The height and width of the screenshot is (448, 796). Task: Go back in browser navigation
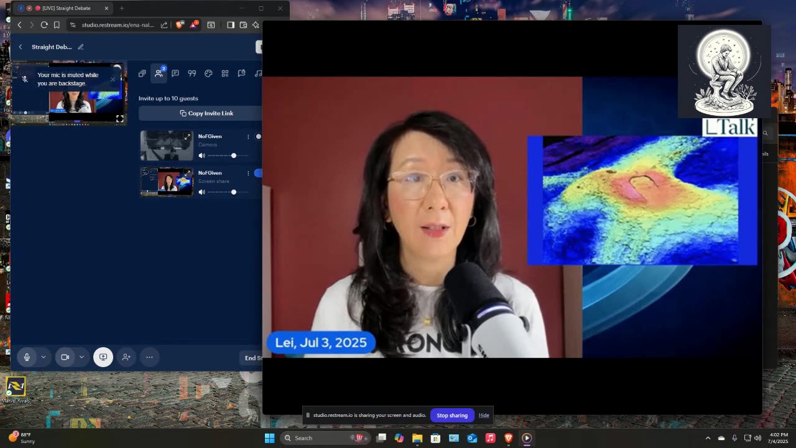click(20, 25)
